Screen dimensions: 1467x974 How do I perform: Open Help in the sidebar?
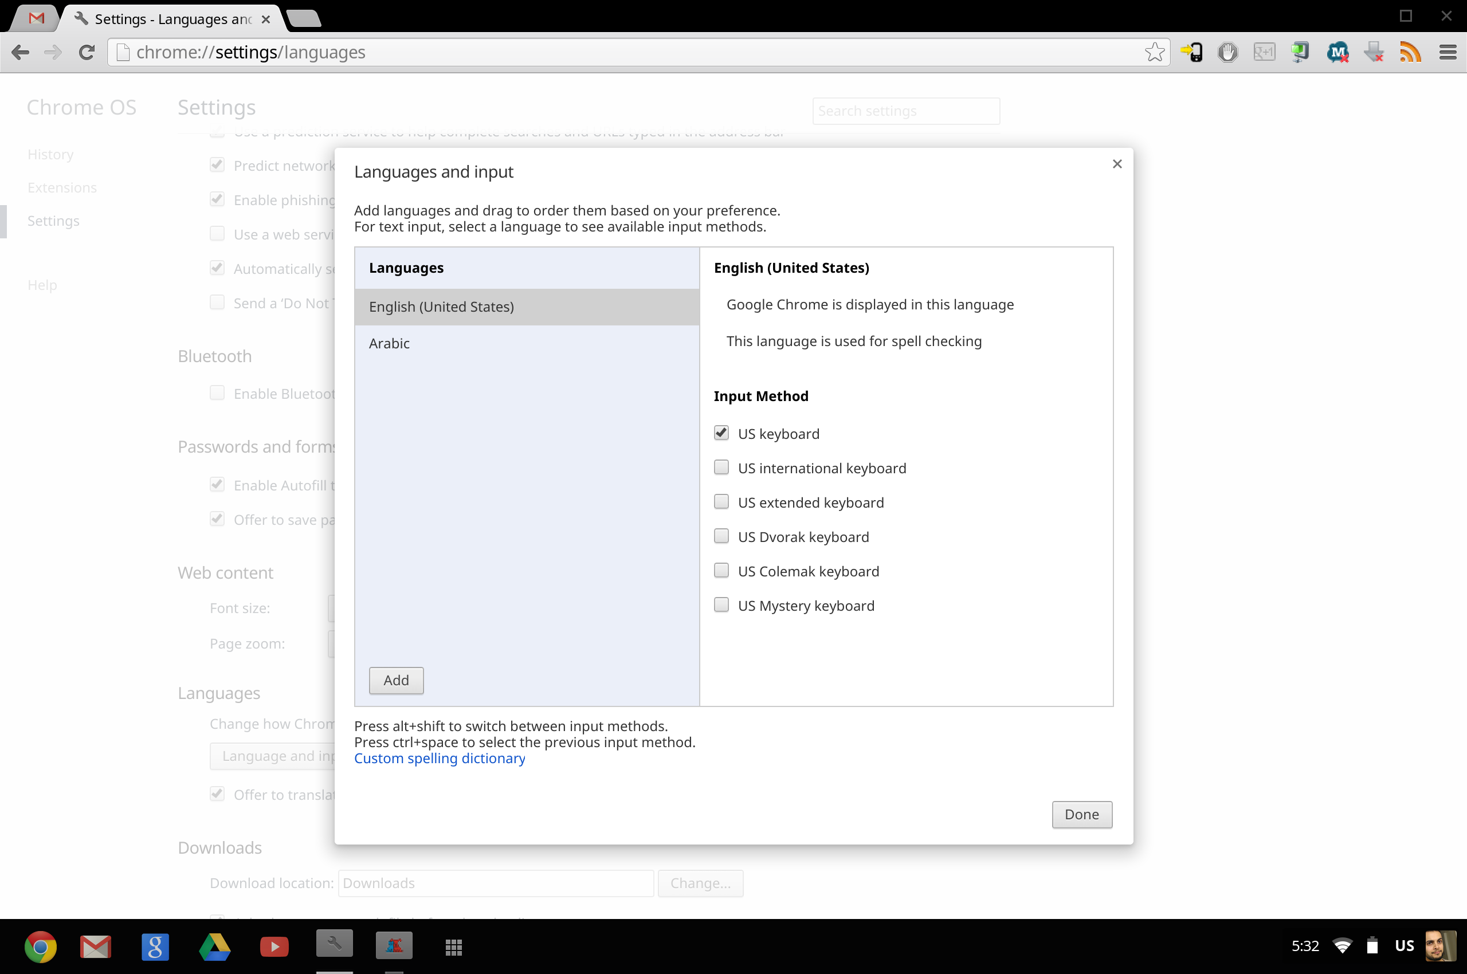[x=42, y=285]
